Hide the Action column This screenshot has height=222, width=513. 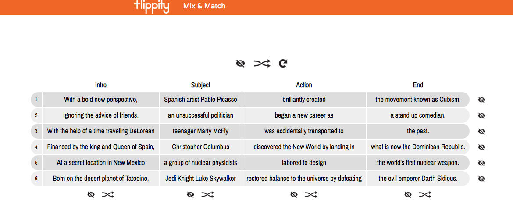(294, 195)
